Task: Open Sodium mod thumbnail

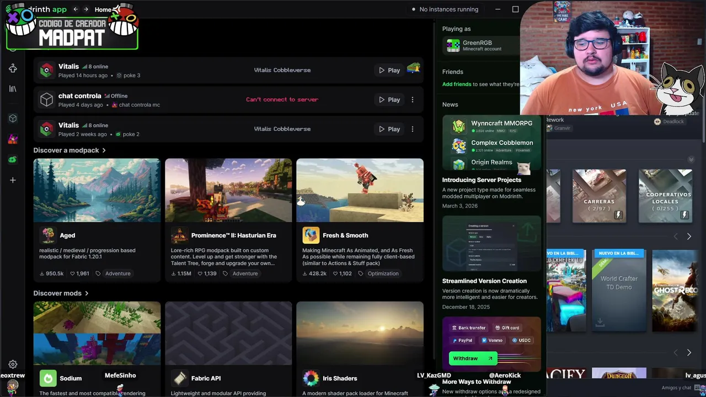Action: click(x=97, y=333)
